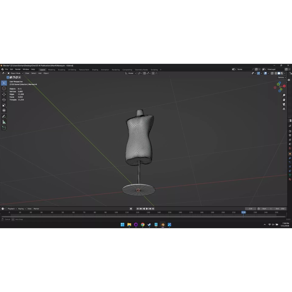
Task: Click the Marker menu in timeline
Action: [36, 209]
